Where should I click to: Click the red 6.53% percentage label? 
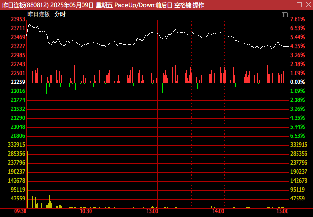pyautogui.click(x=297, y=28)
